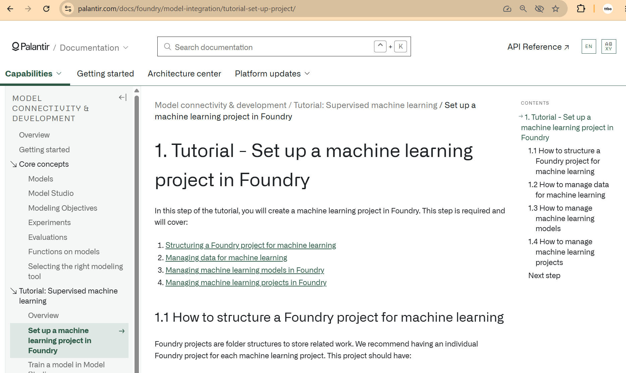Open the Documentation dropdown

[x=94, y=48]
